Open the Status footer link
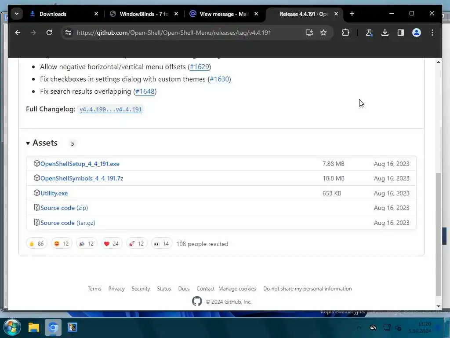Screen dimensions: 450x338 coord(164,289)
